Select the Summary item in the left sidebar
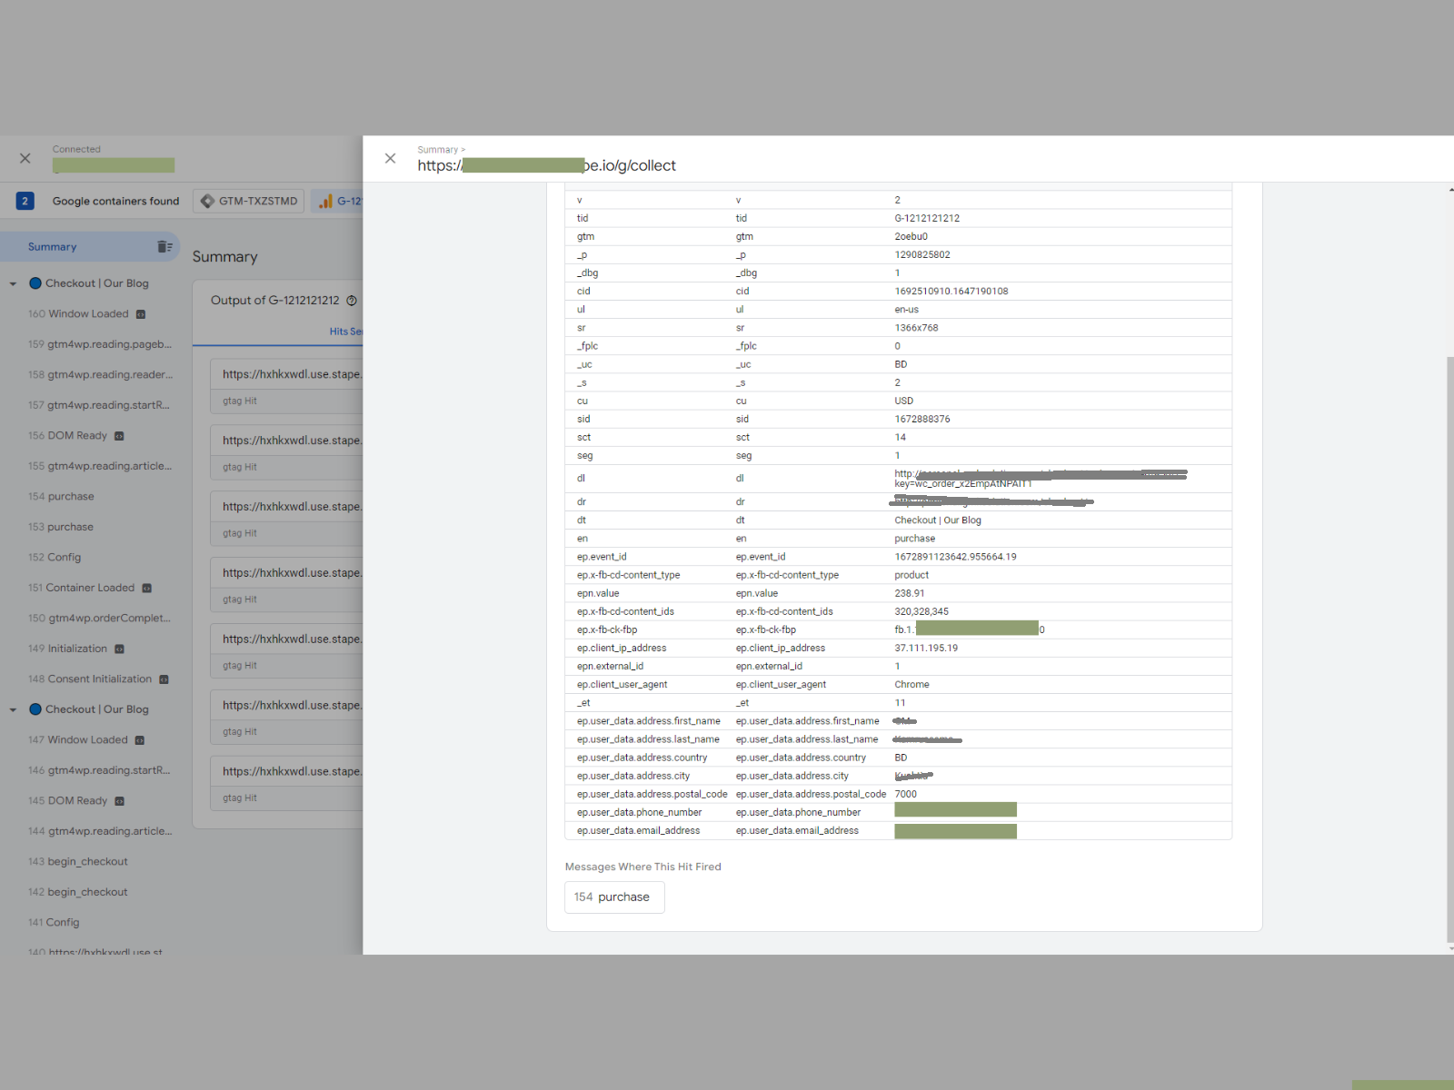 pos(52,246)
